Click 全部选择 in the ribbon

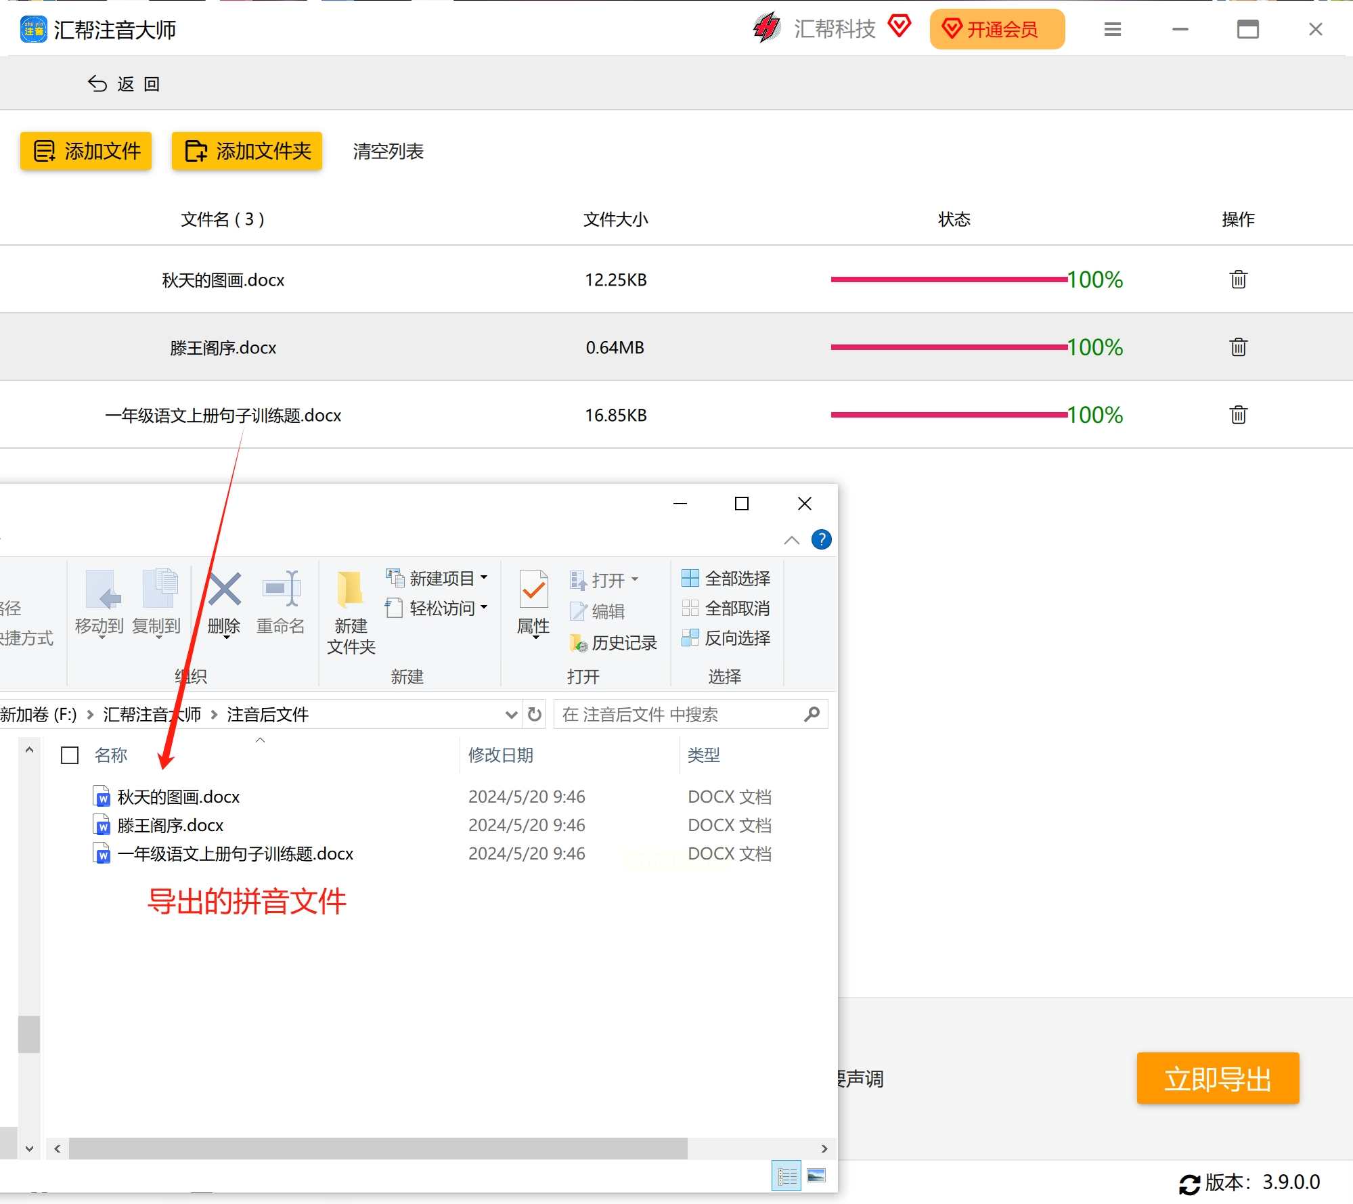726,579
